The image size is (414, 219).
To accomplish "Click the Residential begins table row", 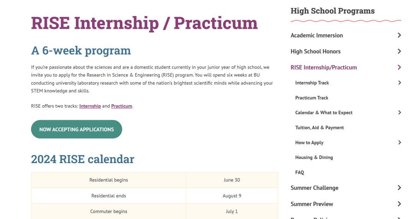I will coord(154,180).
